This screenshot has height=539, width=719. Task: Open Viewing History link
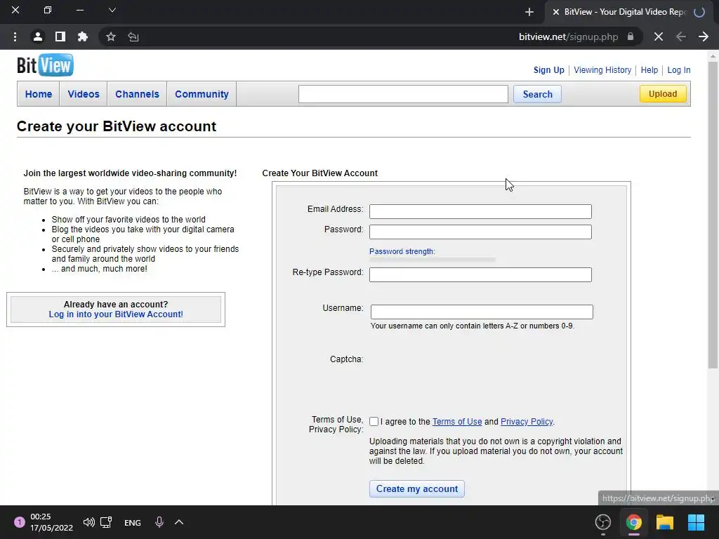point(602,70)
